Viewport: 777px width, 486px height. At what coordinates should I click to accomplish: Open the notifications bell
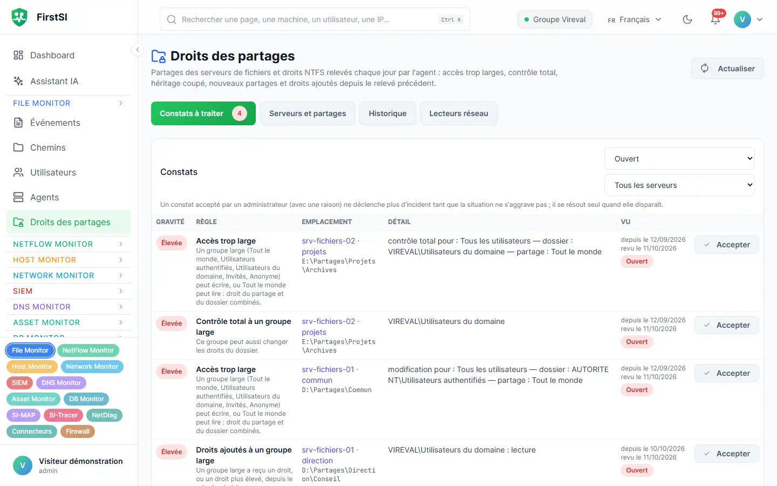(715, 19)
